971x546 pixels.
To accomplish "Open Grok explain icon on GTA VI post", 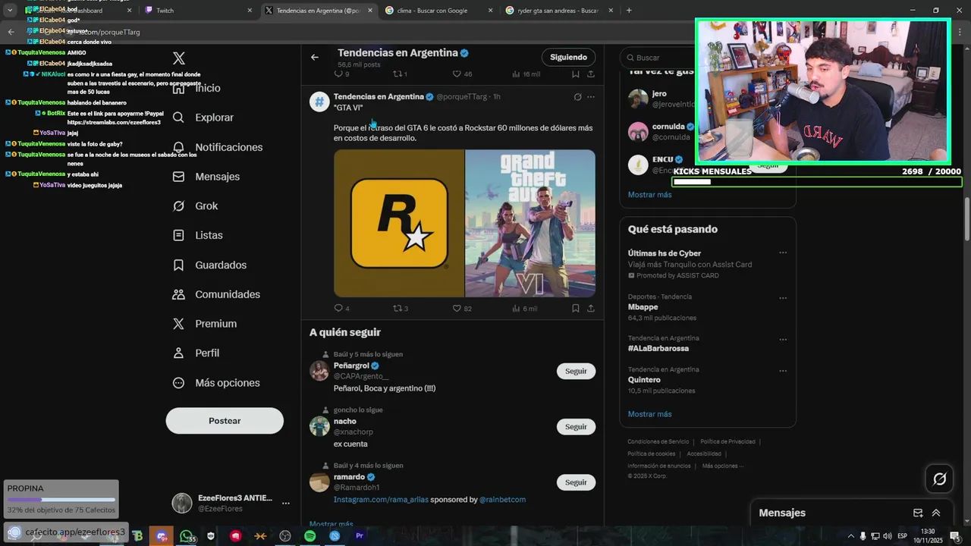I will (577, 97).
